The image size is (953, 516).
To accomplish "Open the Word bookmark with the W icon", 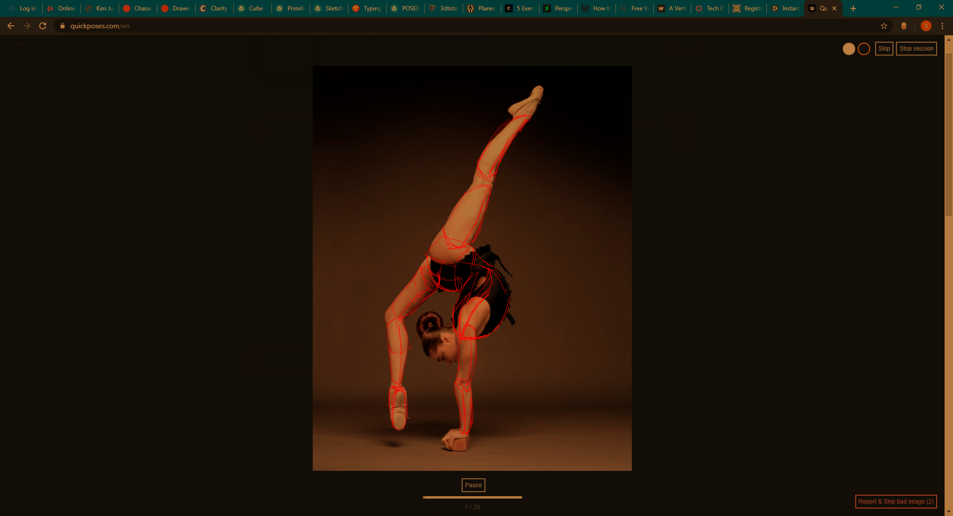I will coord(661,8).
